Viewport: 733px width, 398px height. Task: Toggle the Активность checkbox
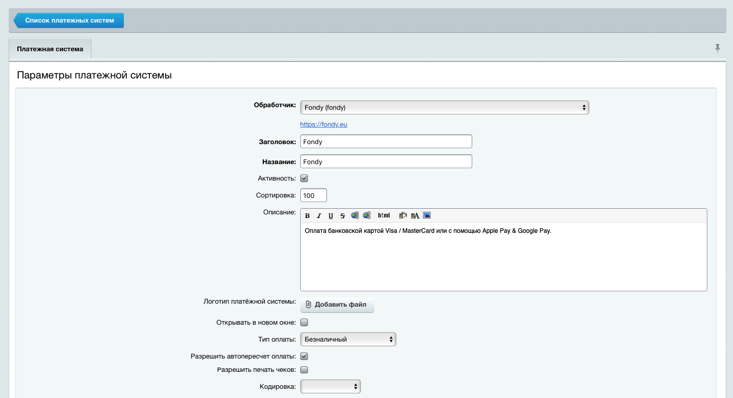(x=304, y=178)
